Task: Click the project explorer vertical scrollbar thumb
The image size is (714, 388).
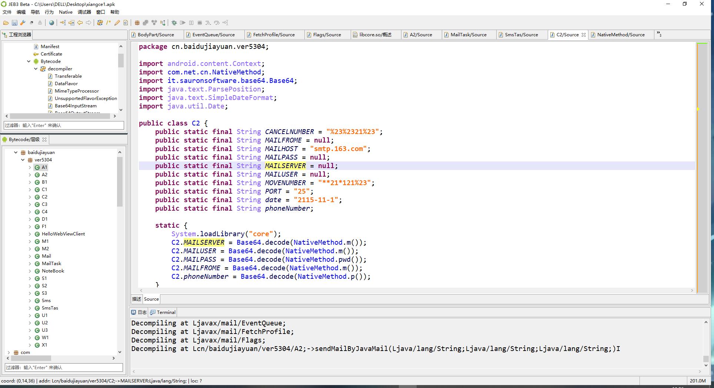Action: (121, 61)
